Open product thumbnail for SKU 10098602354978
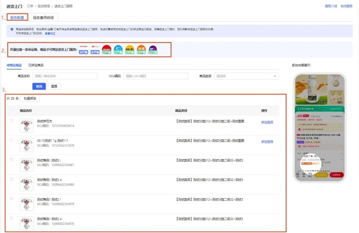The width and height of the screenshot is (359, 233). click(x=26, y=223)
